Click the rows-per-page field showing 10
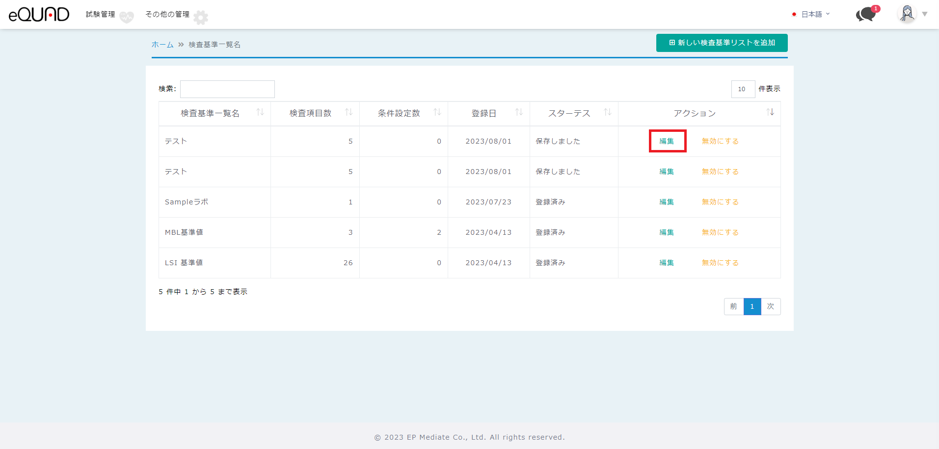The height and width of the screenshot is (449, 939). coord(743,89)
